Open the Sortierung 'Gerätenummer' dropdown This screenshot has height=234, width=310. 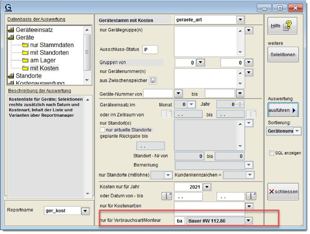[x=297, y=131]
